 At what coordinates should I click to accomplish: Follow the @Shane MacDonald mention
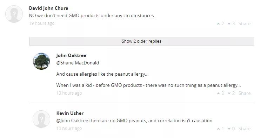click(x=78, y=63)
